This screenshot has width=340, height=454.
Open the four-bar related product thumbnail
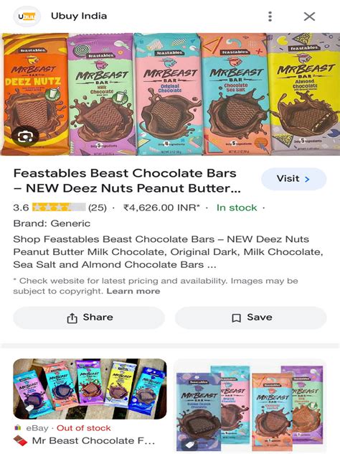[250, 405]
